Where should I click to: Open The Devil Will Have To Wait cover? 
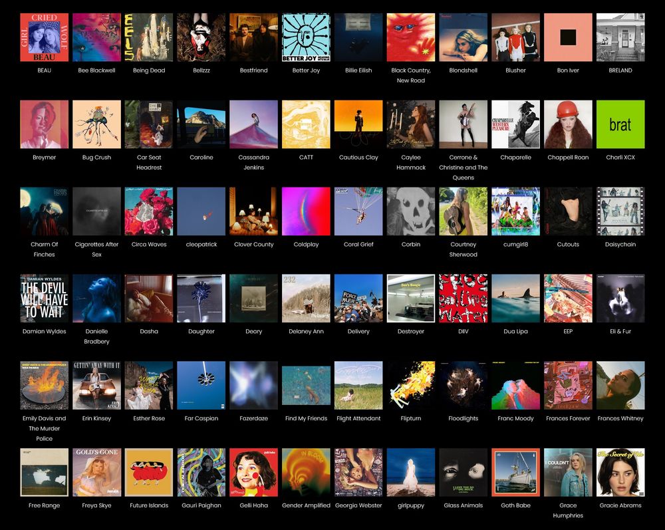(44, 298)
